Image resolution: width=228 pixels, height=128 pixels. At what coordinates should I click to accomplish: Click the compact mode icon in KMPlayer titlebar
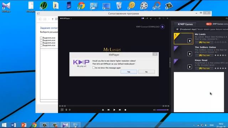pyautogui.click(x=151, y=18)
